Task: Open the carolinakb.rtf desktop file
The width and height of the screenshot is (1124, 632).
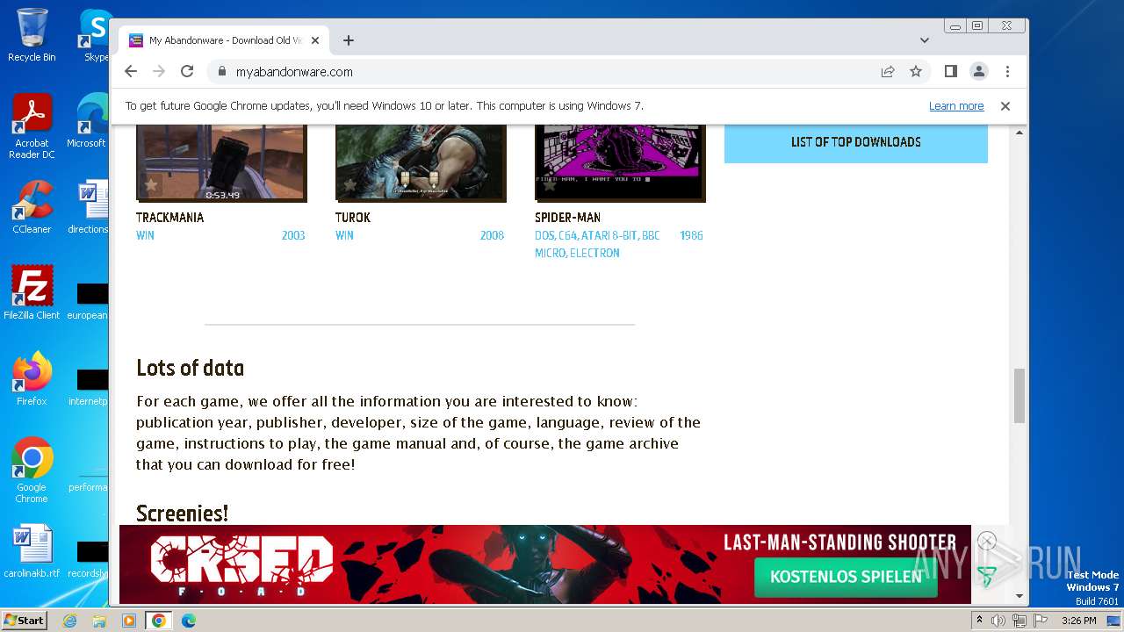Action: (32, 551)
